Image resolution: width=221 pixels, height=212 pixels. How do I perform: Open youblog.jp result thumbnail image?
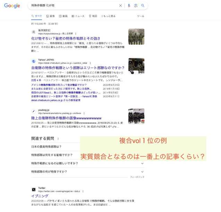[x=136, y=116]
